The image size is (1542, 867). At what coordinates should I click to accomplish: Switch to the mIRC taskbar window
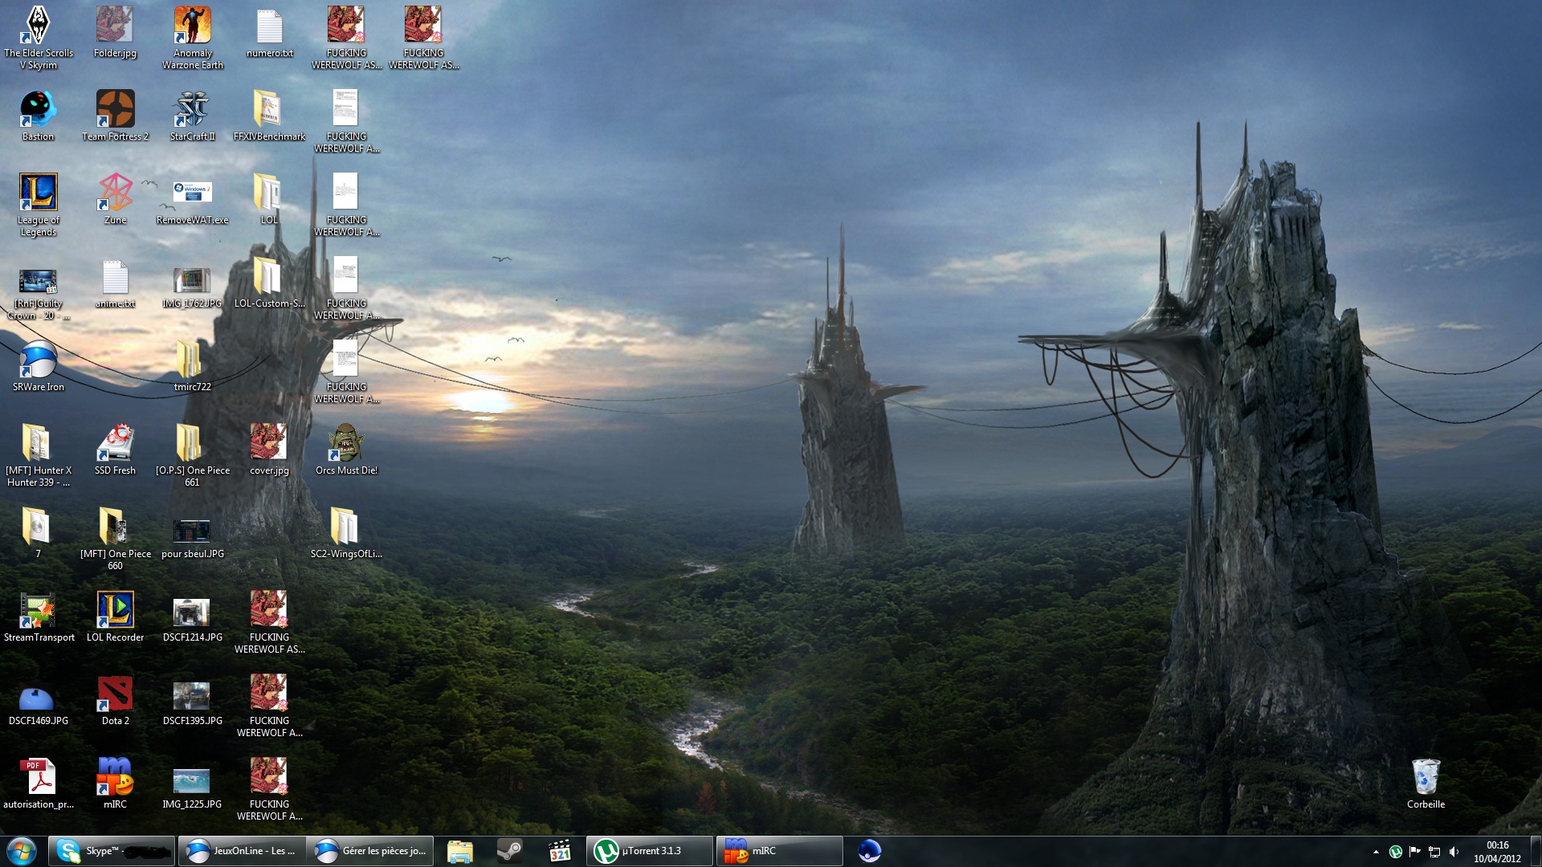[779, 851]
